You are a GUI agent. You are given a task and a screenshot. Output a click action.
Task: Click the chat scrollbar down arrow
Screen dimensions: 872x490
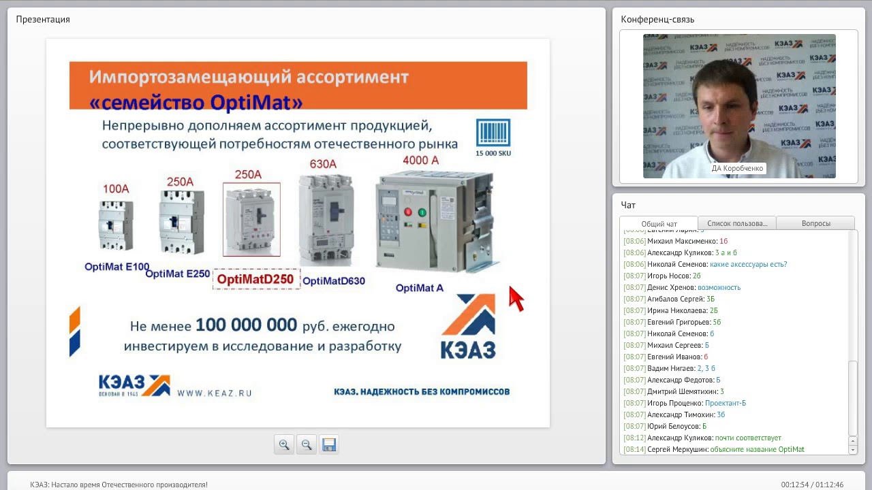(x=852, y=450)
